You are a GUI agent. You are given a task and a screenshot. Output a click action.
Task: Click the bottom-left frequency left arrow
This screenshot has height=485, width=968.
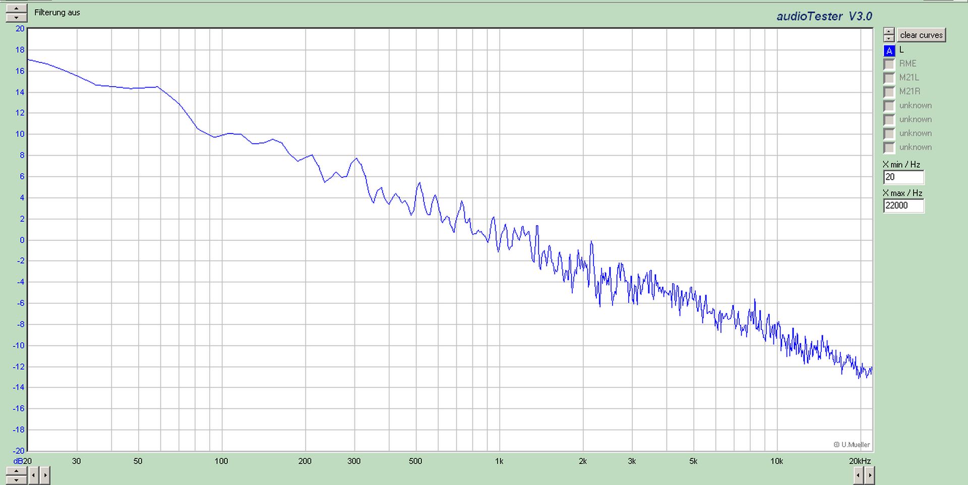tap(33, 475)
